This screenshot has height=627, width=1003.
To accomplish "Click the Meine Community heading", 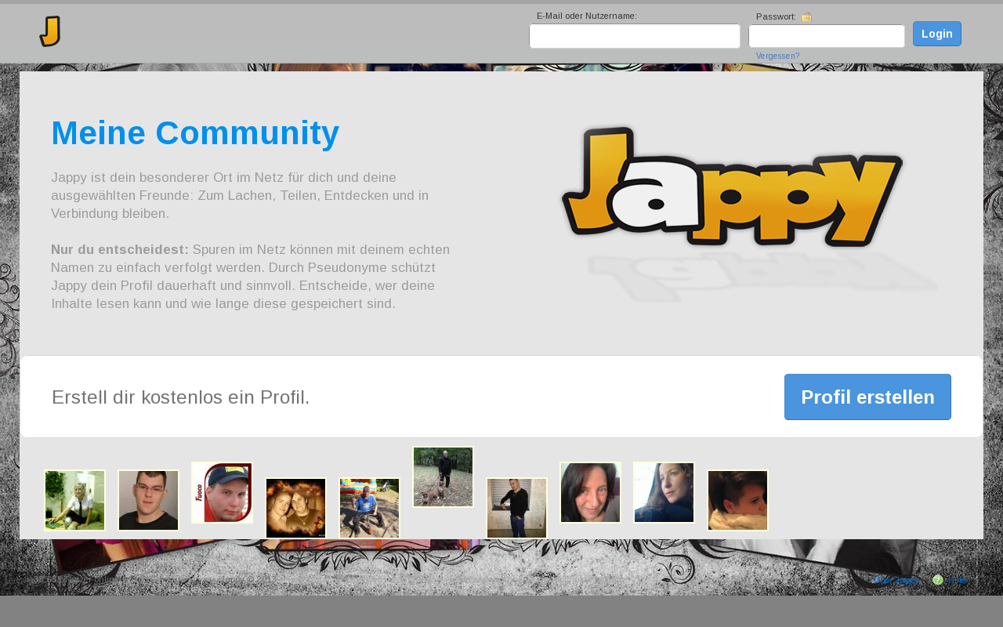I will click(x=195, y=133).
